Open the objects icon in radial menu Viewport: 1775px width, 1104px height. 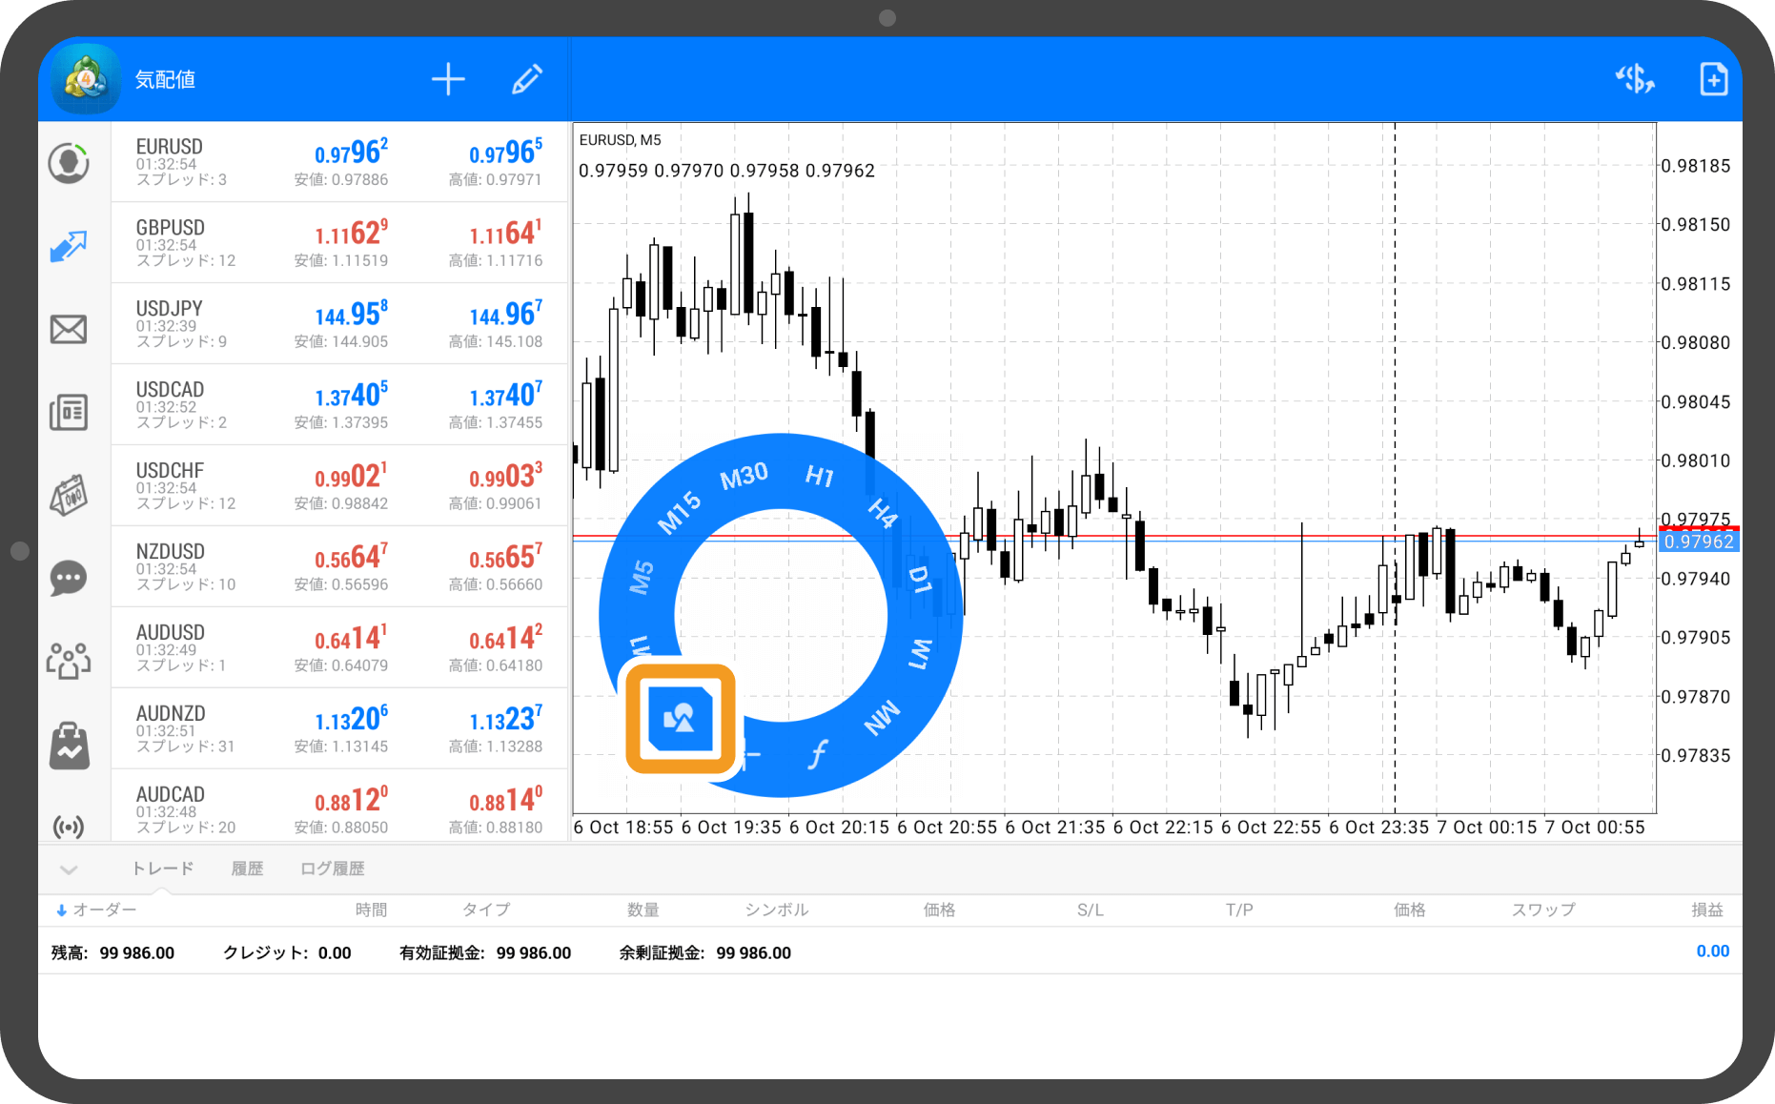pyautogui.click(x=680, y=718)
